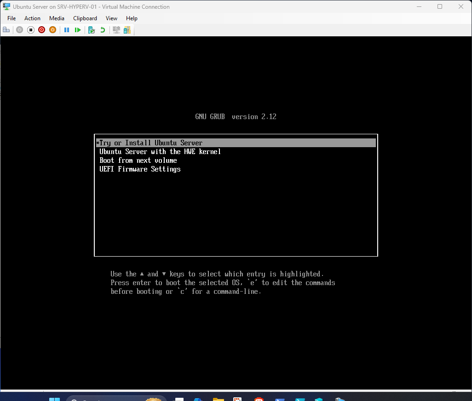Send Ctrl+Alt+Delete to the virtual machine

click(x=6, y=29)
